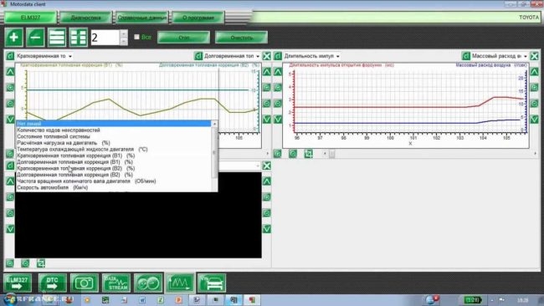Increase graph count with stepper up arrow
The image size is (544, 306).
coord(124,33)
